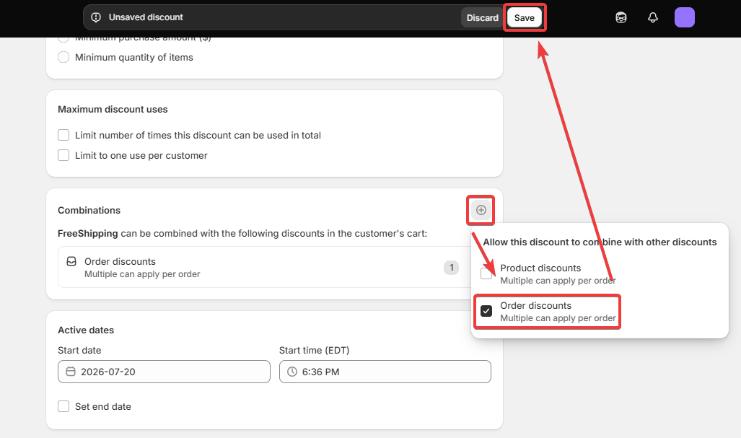Image resolution: width=741 pixels, height=438 pixels.
Task: Enable limit on total discount uses
Action: click(x=63, y=135)
